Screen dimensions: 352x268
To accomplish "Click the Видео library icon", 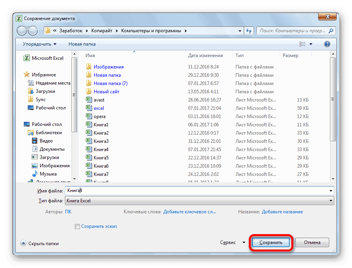I will pos(35,141).
